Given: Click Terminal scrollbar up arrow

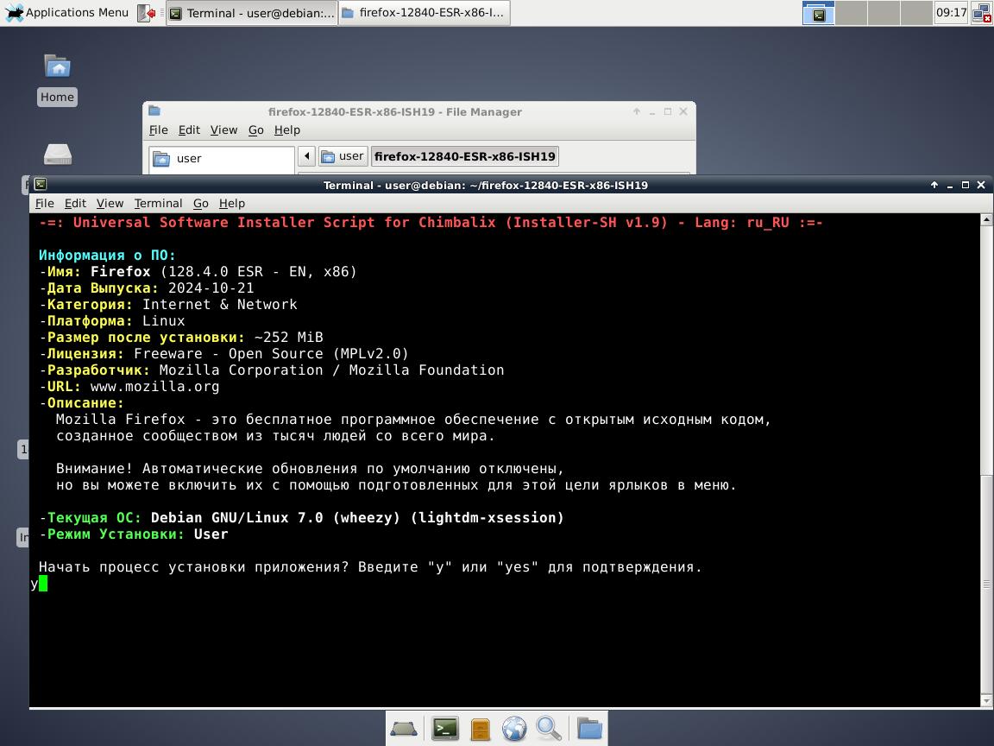Looking at the screenshot, I should (986, 219).
